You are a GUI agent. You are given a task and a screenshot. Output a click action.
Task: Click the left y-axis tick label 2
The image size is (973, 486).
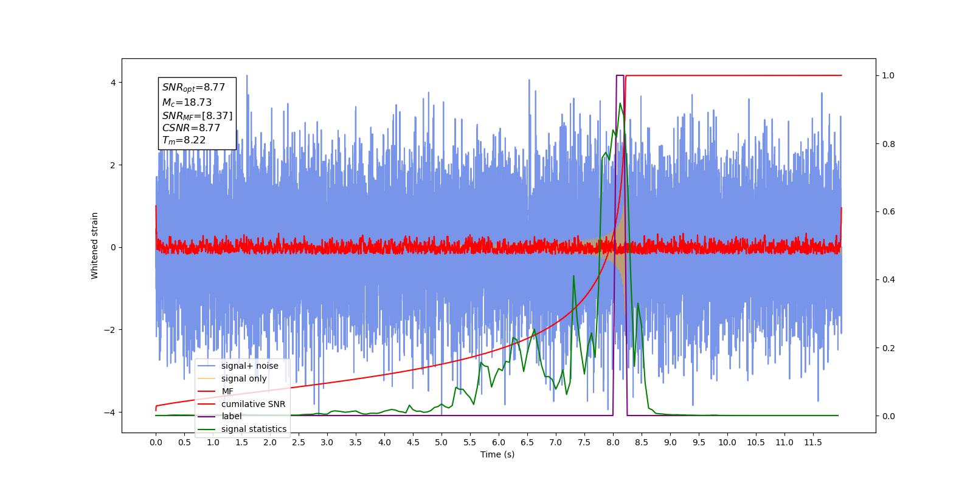(113, 165)
